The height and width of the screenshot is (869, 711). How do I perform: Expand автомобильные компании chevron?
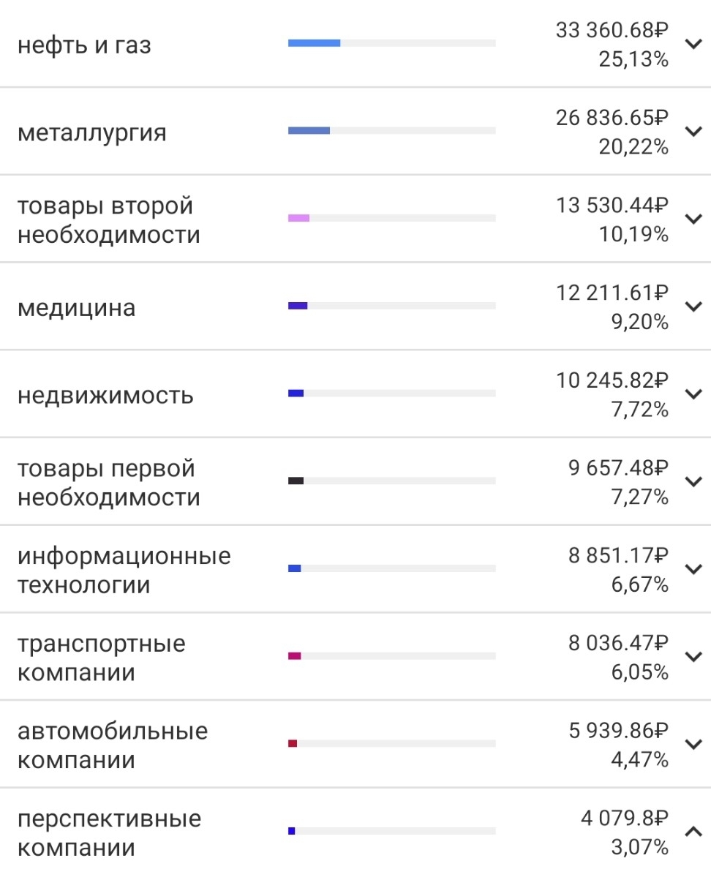point(693,745)
